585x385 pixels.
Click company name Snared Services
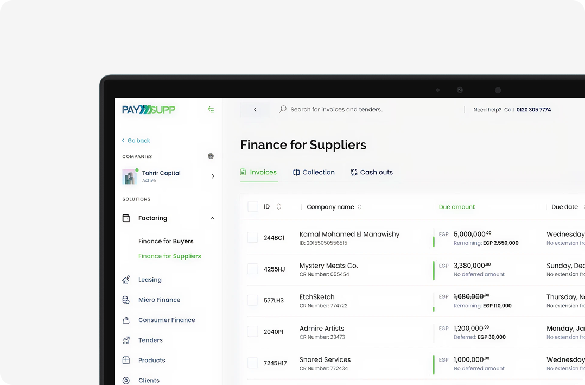(325, 359)
